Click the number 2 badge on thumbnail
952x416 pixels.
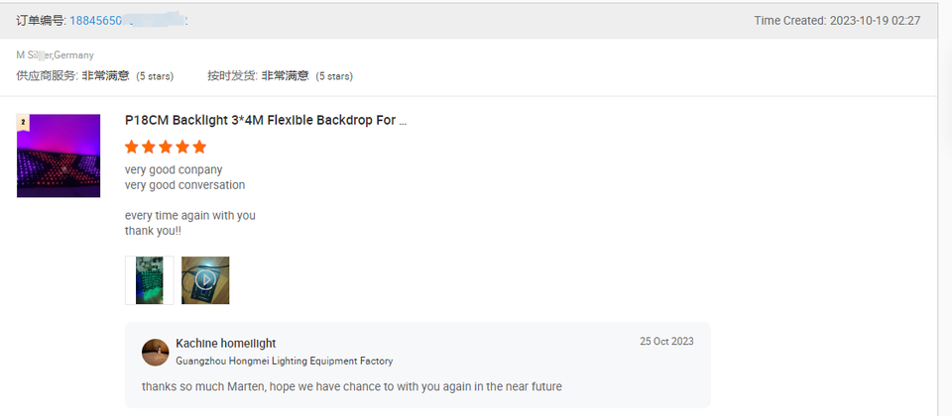coord(23,123)
